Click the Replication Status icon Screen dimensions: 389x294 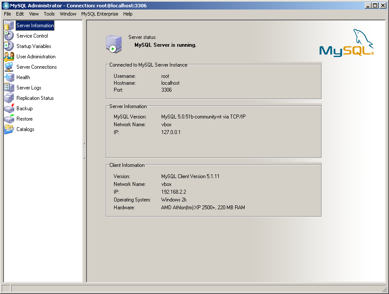[x=9, y=98]
